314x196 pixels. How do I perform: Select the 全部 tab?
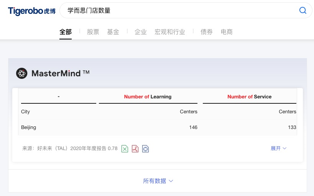(x=66, y=32)
